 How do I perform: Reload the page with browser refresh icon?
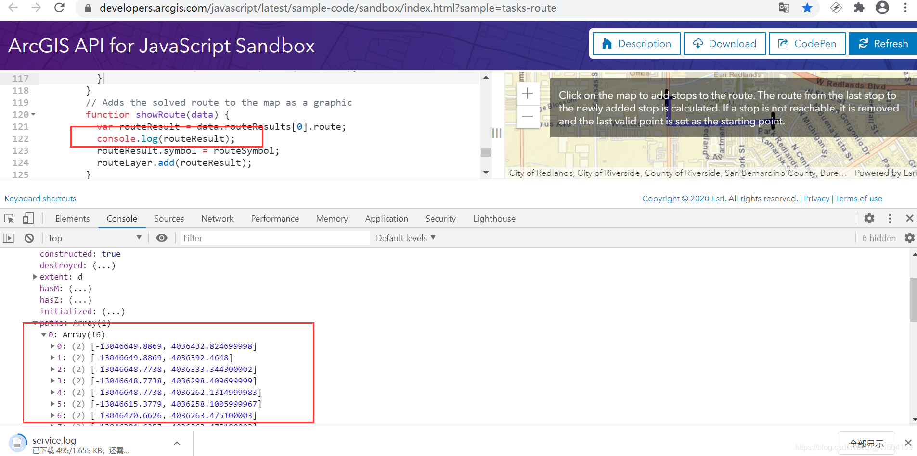pos(59,8)
